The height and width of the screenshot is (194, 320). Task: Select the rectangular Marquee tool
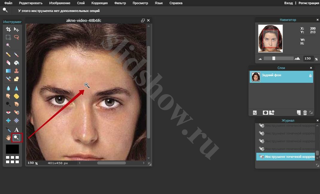(x=8, y=37)
